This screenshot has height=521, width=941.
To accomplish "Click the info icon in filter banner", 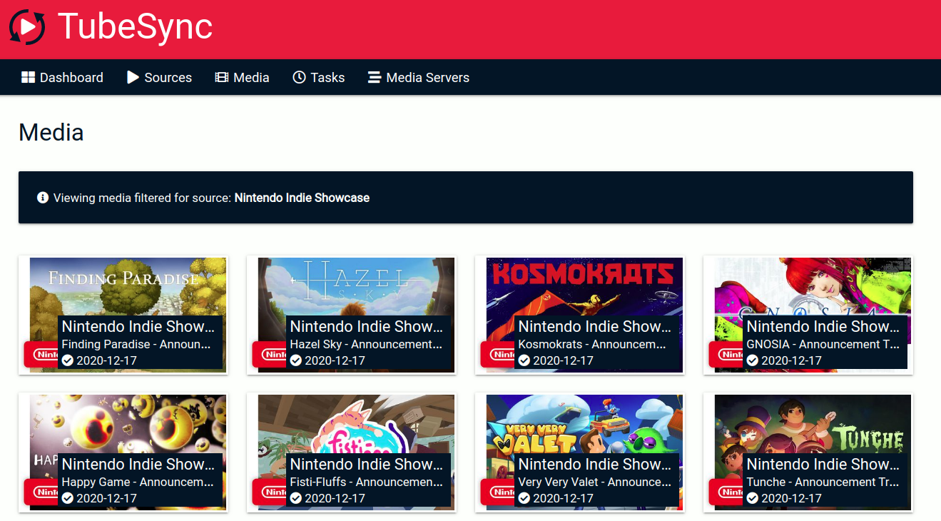I will point(43,197).
